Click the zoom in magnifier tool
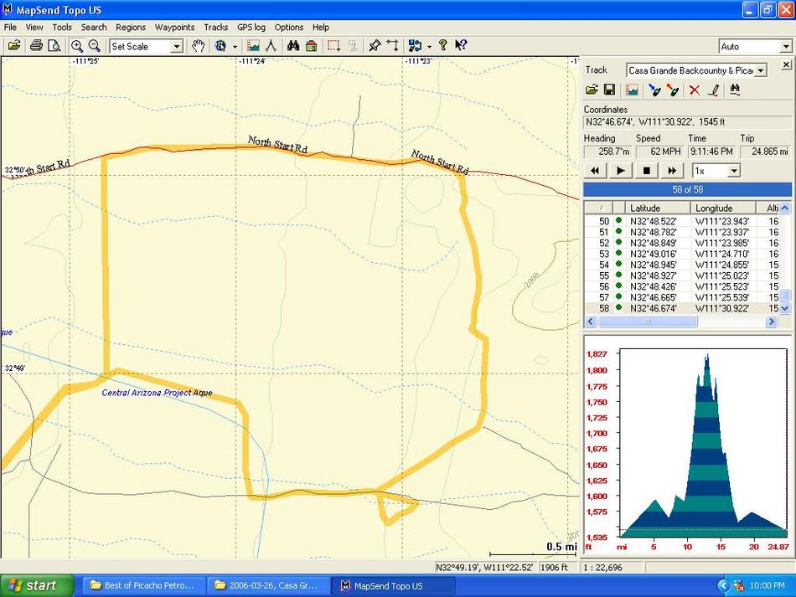Screen dimensions: 796x597 pyautogui.click(x=77, y=46)
